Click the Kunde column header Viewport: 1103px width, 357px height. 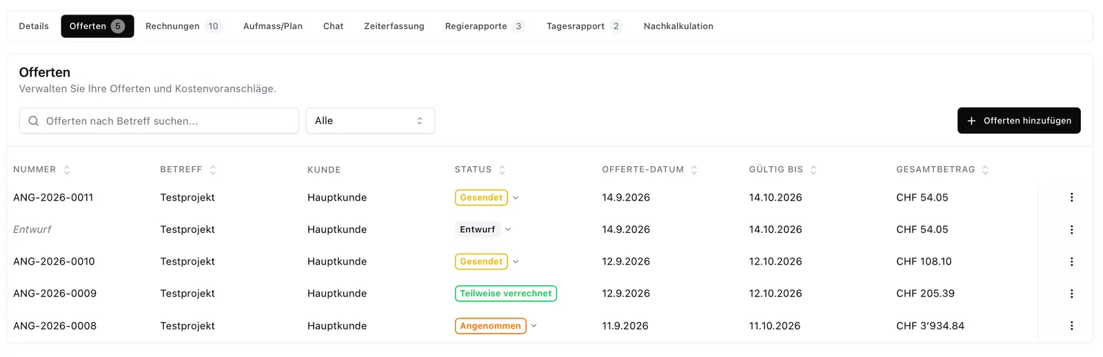pyautogui.click(x=324, y=170)
